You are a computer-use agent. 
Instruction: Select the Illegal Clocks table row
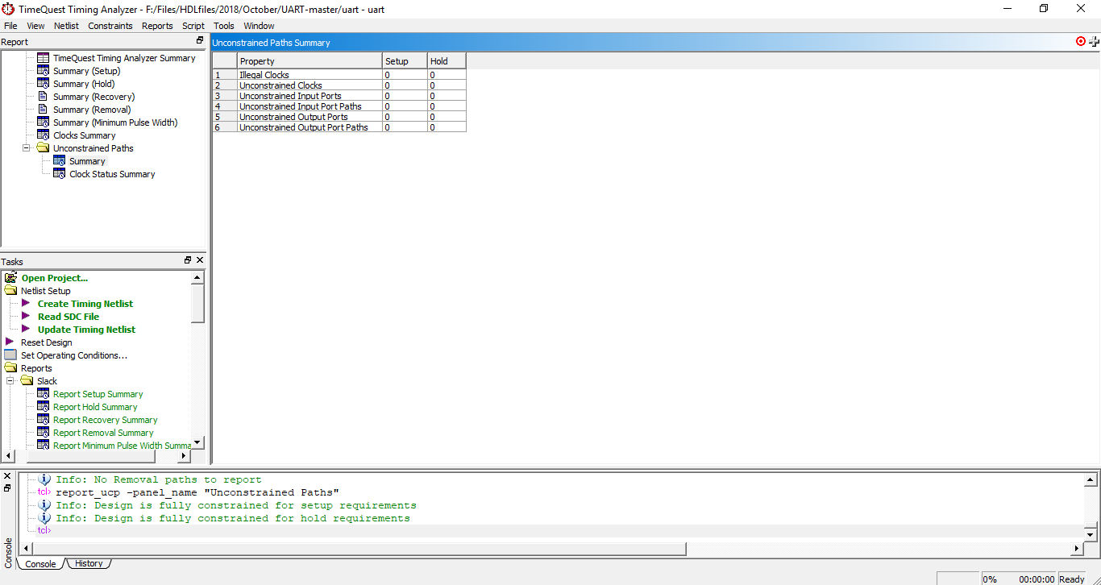(x=339, y=75)
